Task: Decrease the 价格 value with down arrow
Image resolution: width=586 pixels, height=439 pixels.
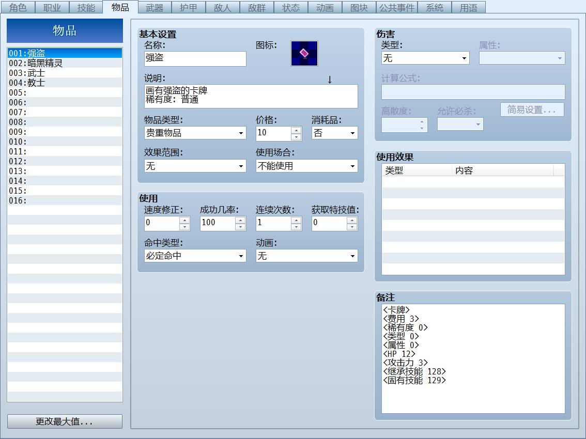Action: point(297,137)
